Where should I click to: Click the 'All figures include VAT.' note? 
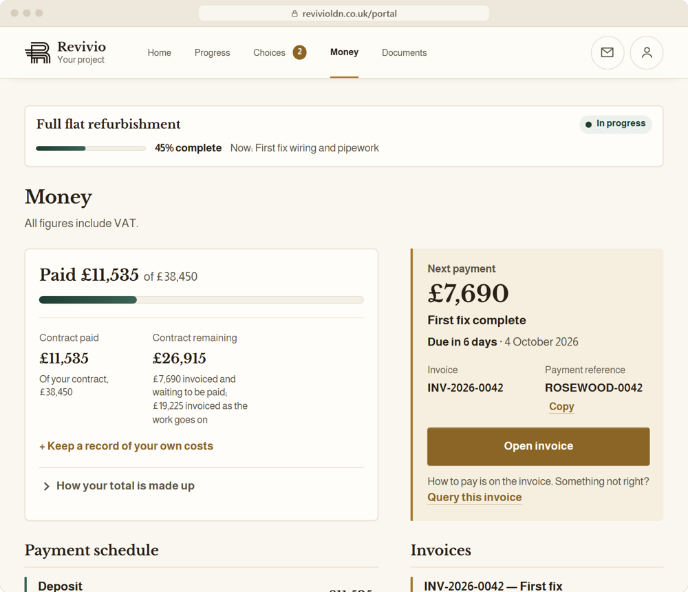tap(82, 223)
